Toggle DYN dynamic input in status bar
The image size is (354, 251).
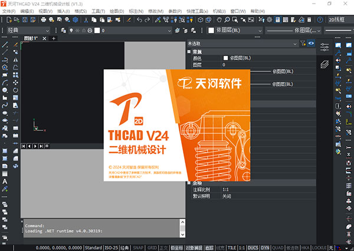tap(265, 247)
